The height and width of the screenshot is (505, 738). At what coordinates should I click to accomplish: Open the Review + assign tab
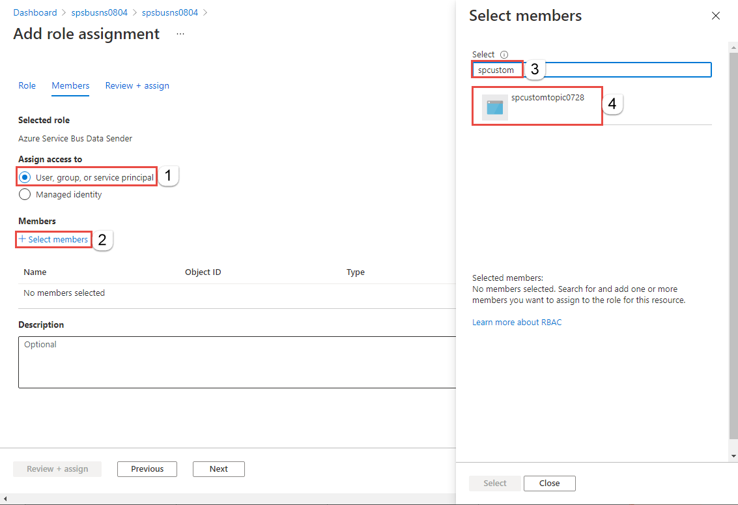point(137,85)
